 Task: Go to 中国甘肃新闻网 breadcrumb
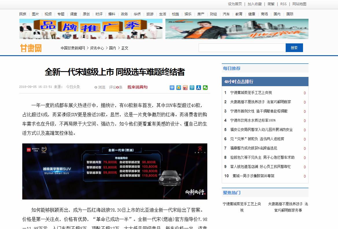coord(73,48)
